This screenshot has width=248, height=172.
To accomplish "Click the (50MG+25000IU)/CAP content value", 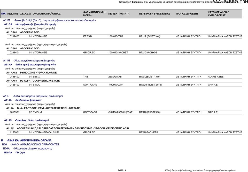I will click(120, 112).
